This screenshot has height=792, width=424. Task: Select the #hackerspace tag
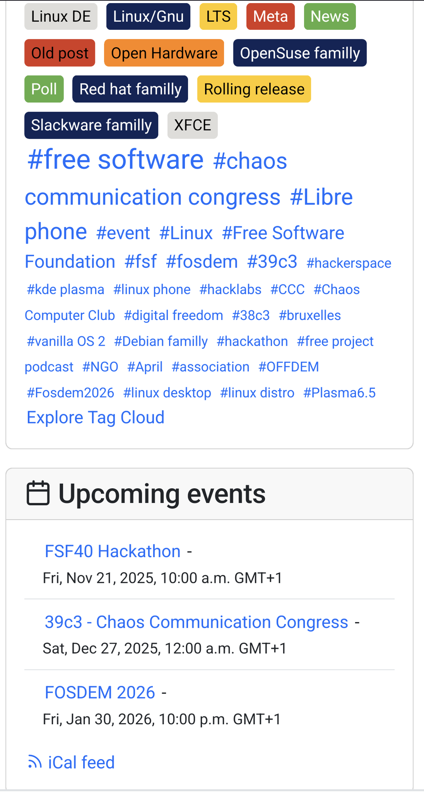(349, 263)
